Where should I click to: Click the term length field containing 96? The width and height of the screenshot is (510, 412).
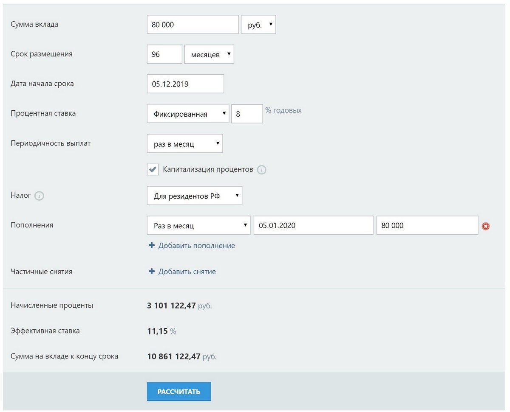click(x=164, y=55)
